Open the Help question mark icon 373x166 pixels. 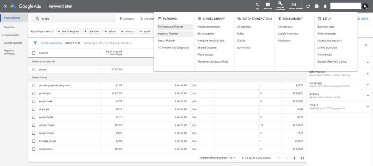click(x=317, y=6)
